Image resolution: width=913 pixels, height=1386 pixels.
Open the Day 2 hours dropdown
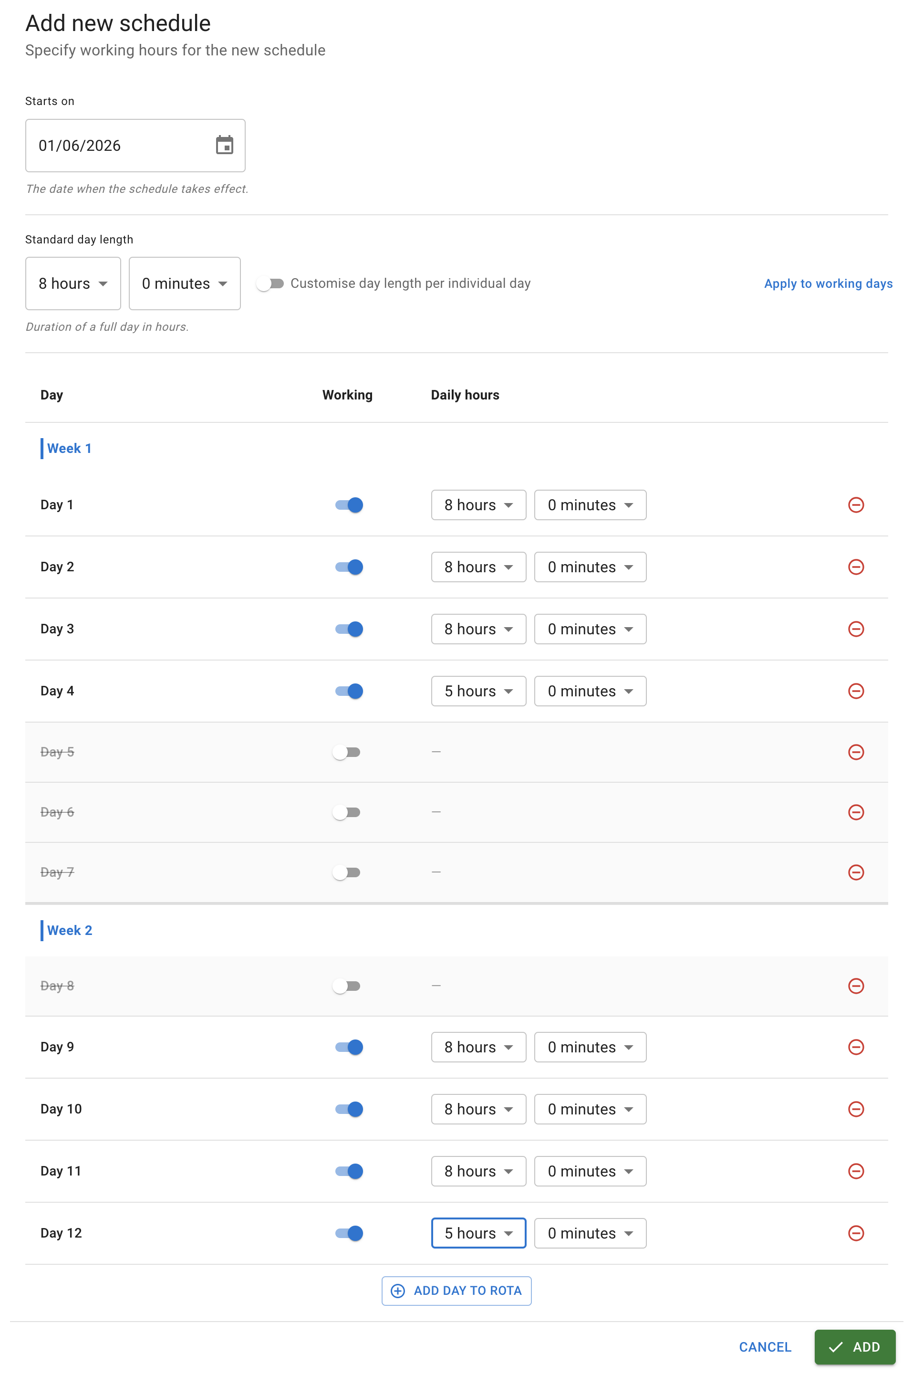(x=478, y=567)
